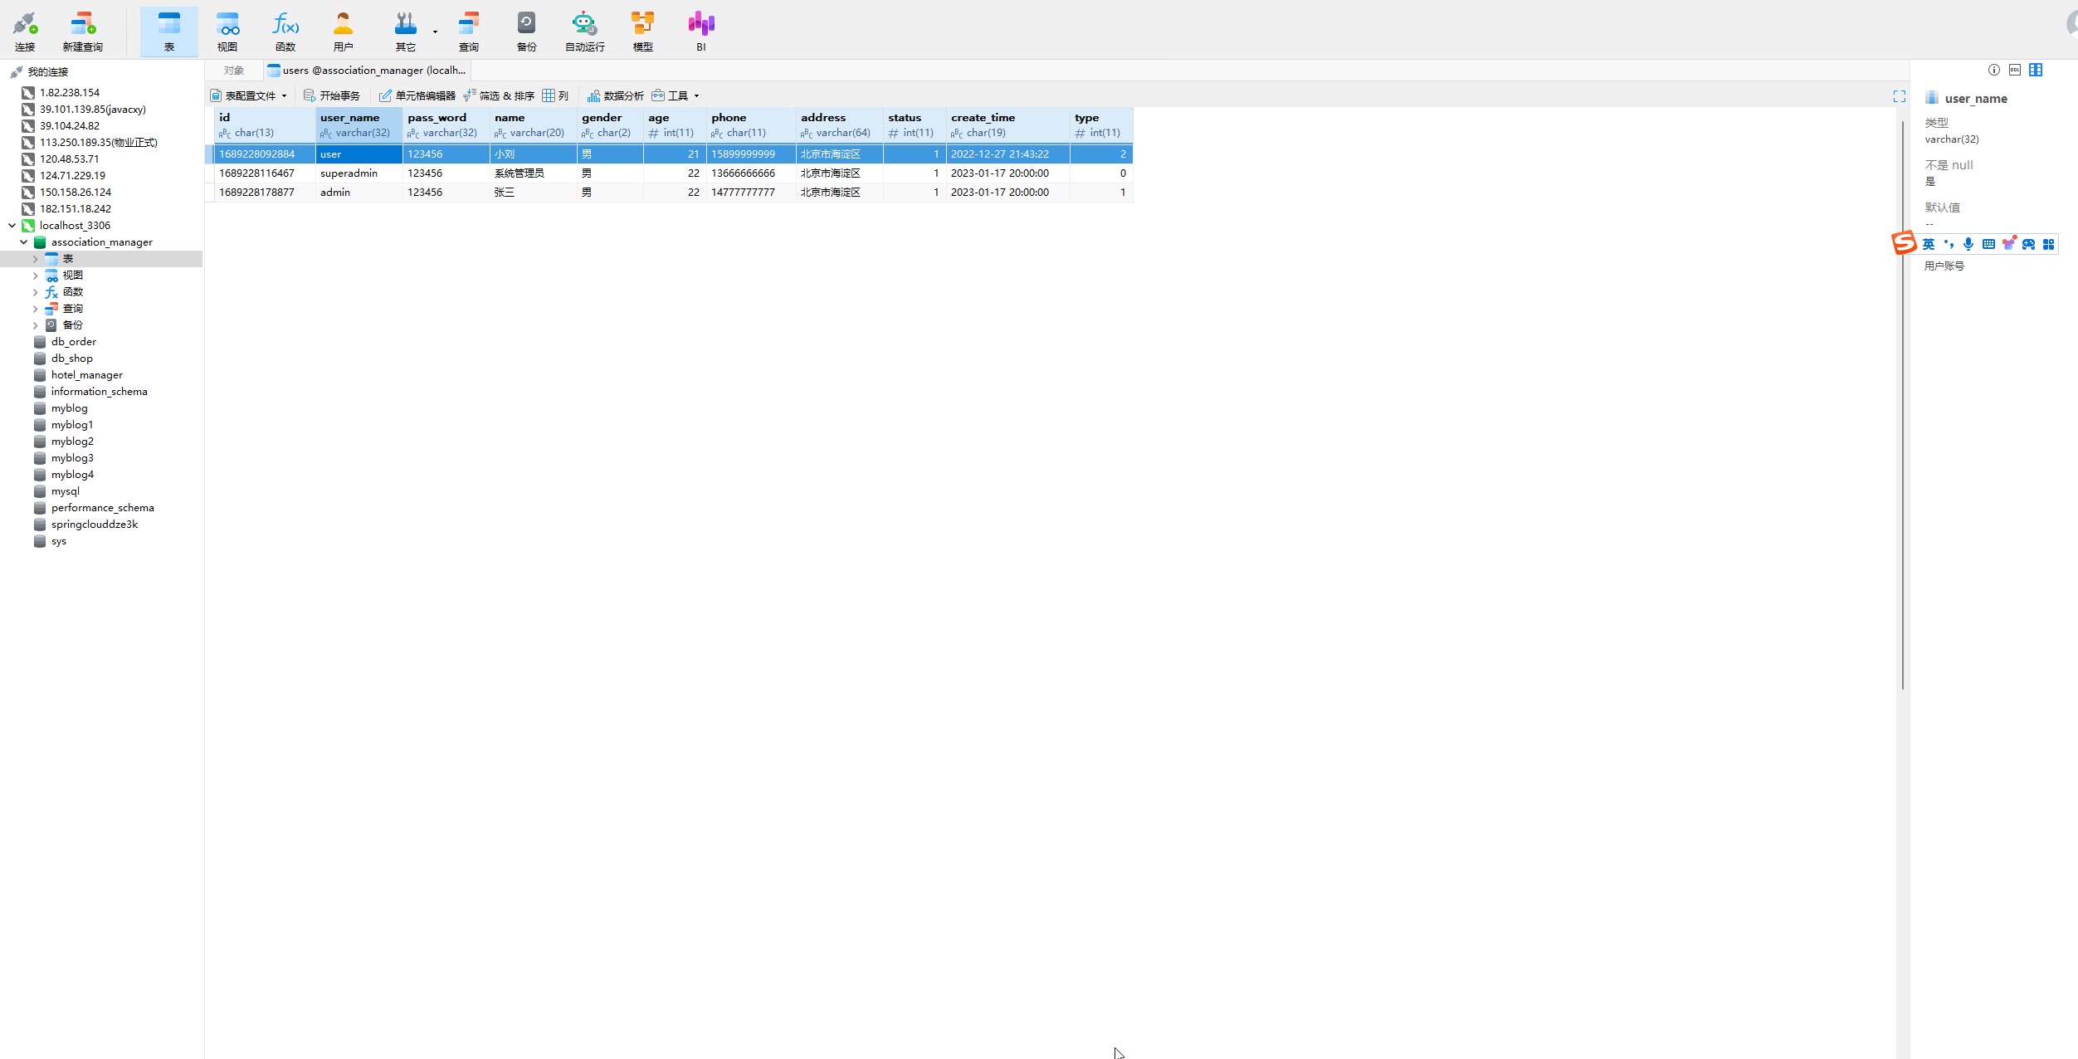Click the 筛选 & 排序 filter sort button
Viewport: 2078px width, 1059px height.
point(499,95)
